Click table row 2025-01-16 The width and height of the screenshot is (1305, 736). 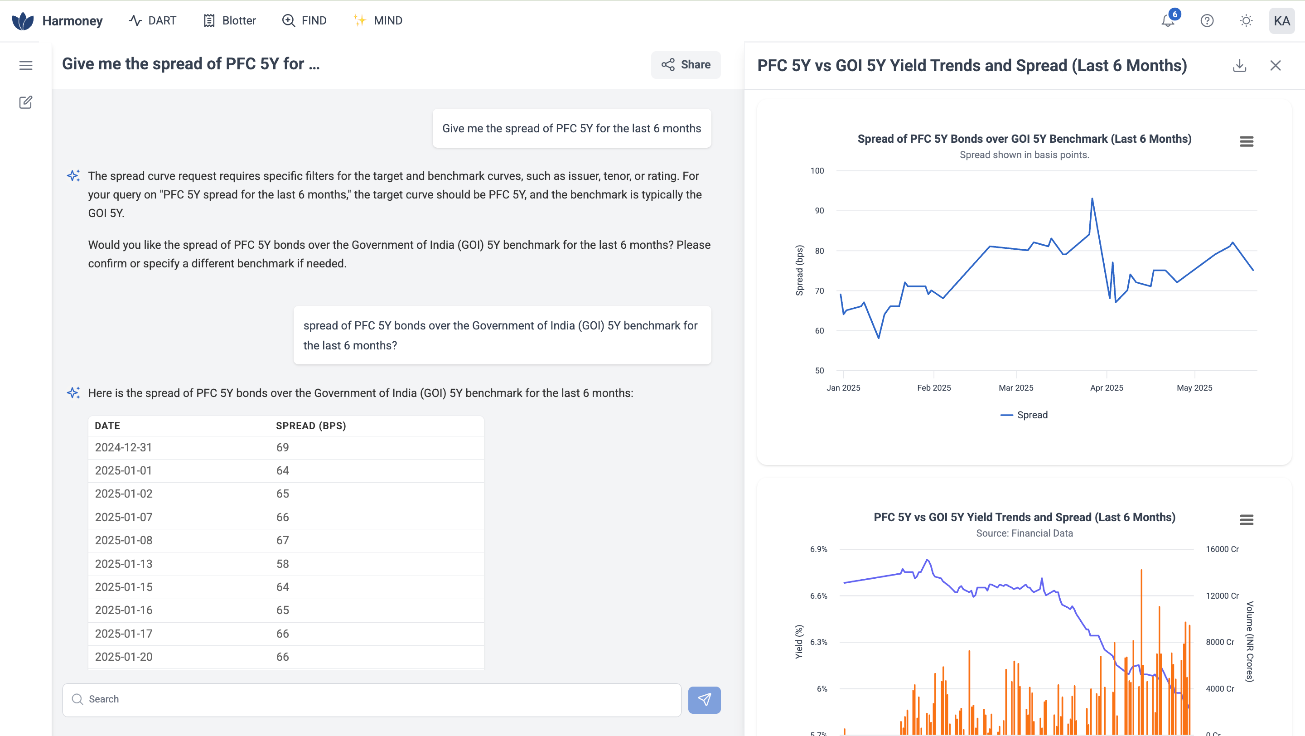click(x=286, y=610)
